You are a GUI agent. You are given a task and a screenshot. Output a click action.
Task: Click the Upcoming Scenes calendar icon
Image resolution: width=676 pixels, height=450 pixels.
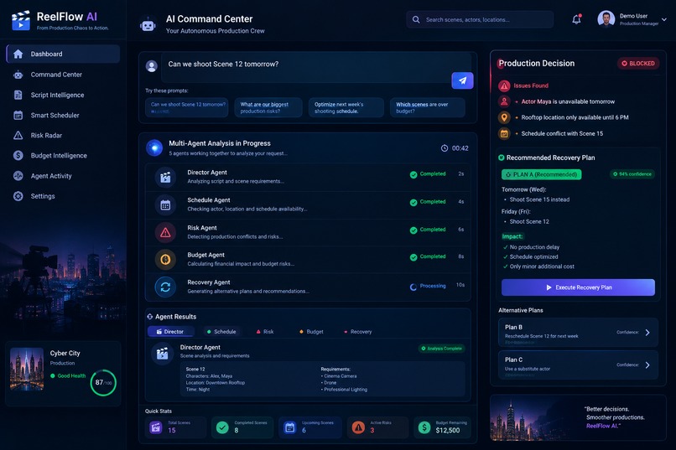(x=290, y=427)
